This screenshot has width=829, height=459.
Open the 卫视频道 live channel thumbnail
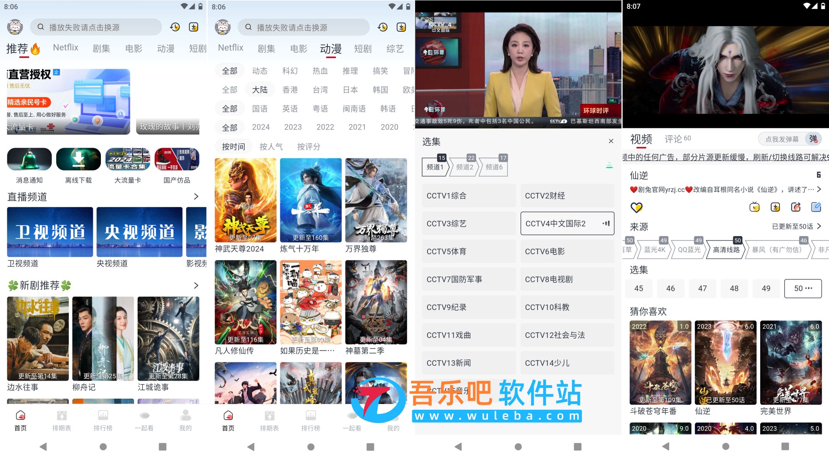tap(50, 232)
